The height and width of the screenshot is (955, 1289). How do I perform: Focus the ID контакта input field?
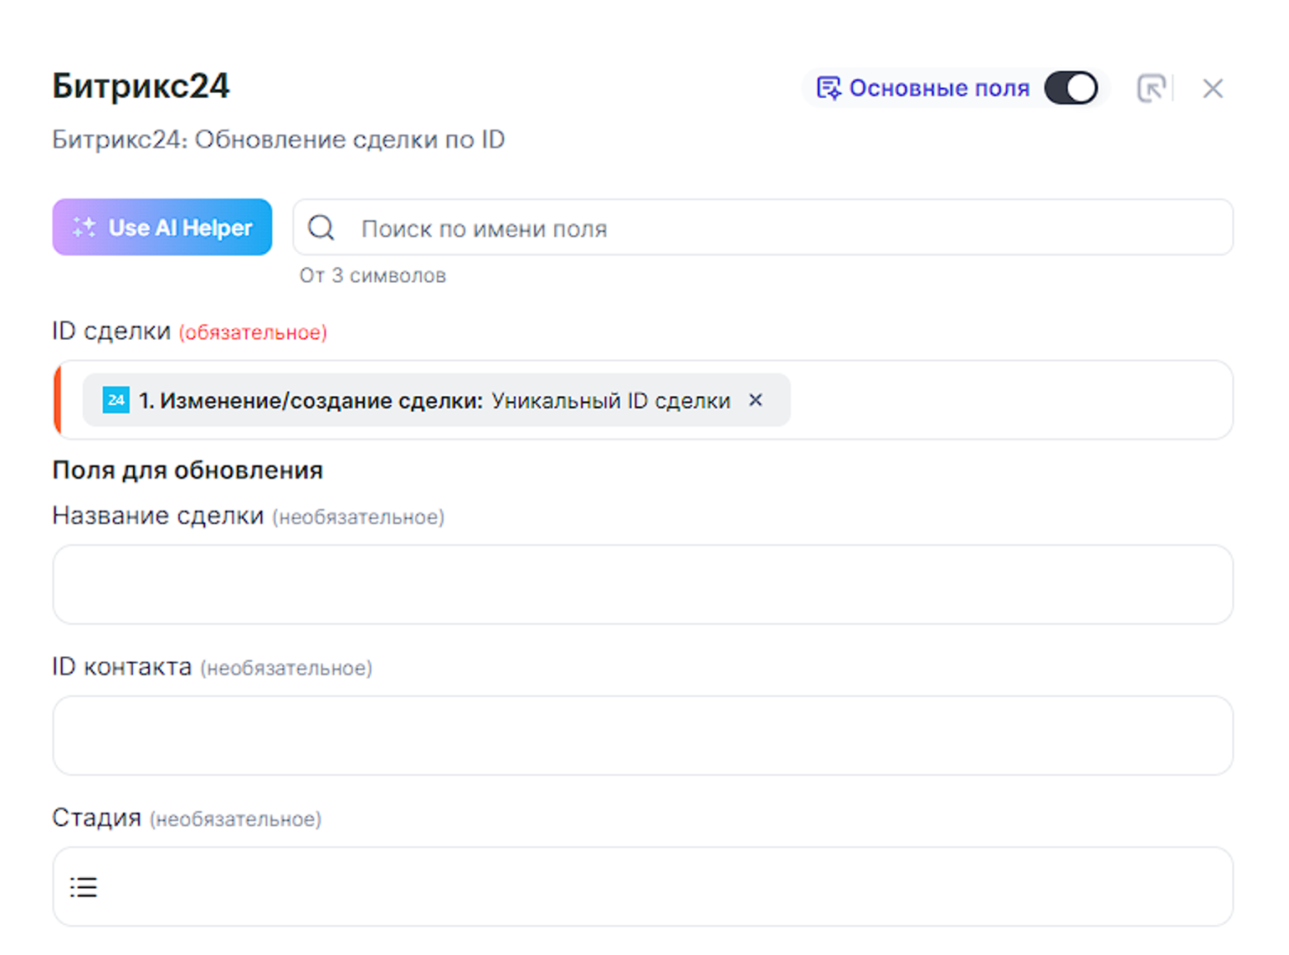coord(642,735)
